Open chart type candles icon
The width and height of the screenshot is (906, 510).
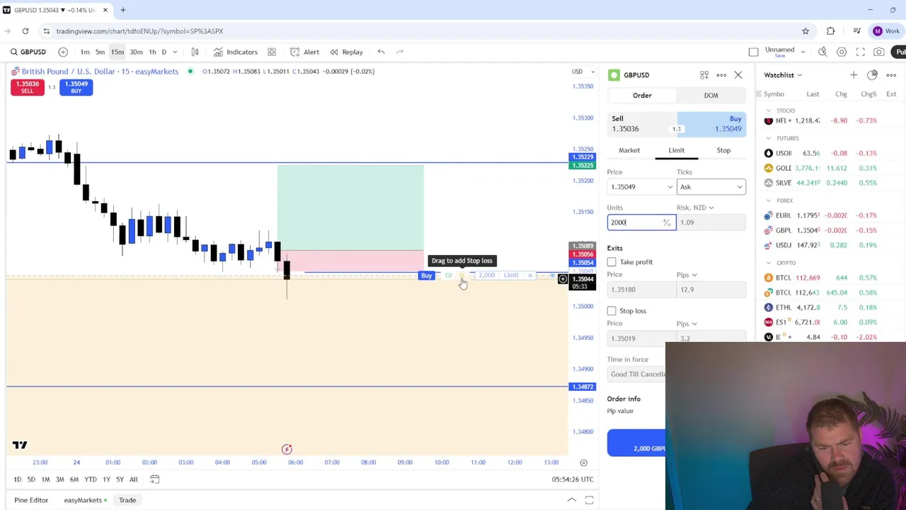pyautogui.click(x=195, y=52)
